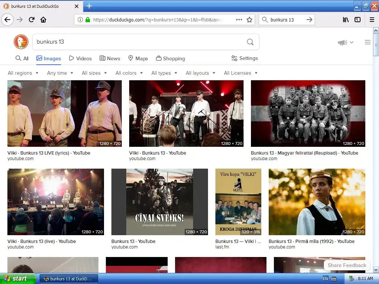379x284 pixels.
Task: Click the Share Feedback button
Action: (x=347, y=265)
